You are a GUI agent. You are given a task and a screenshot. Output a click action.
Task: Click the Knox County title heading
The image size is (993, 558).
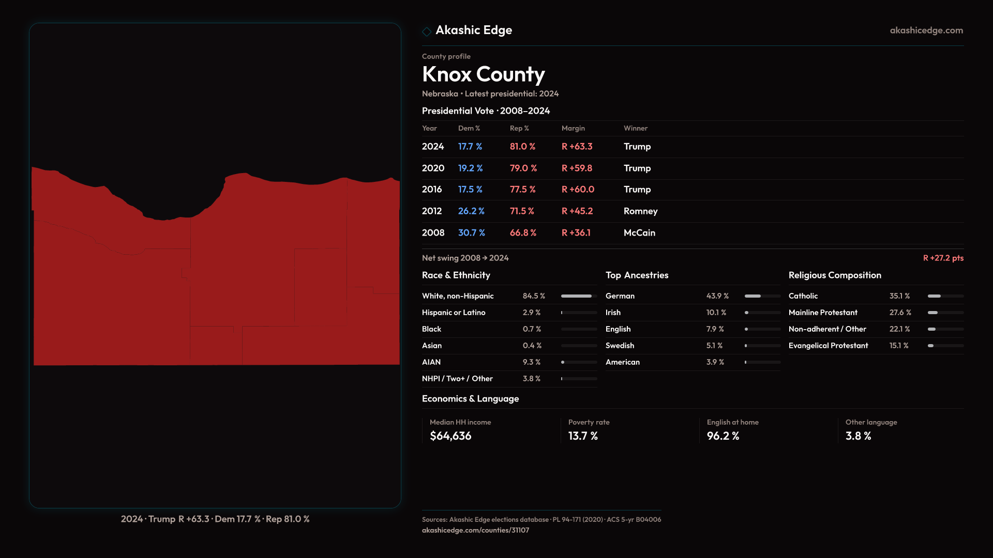[483, 74]
